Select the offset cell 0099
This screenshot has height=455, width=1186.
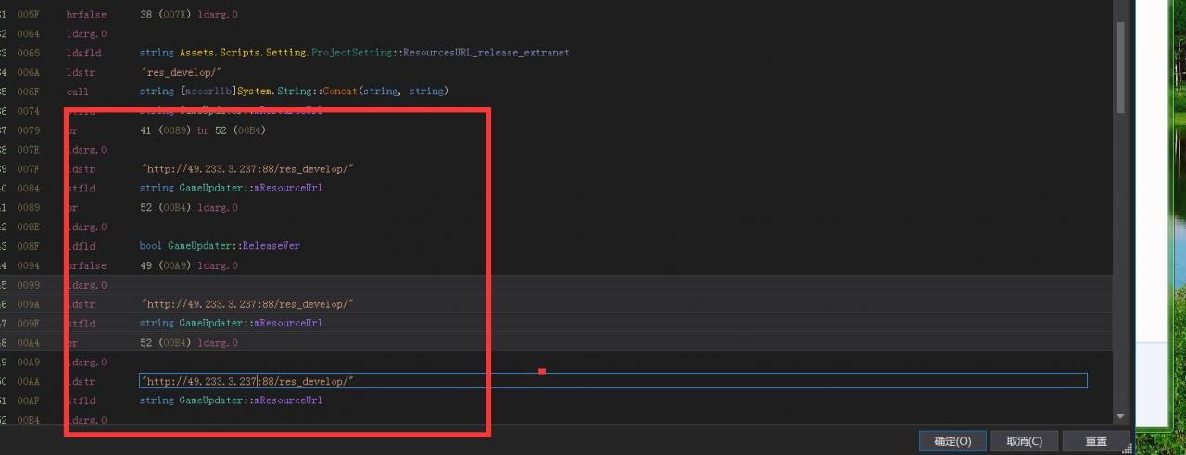click(x=29, y=285)
